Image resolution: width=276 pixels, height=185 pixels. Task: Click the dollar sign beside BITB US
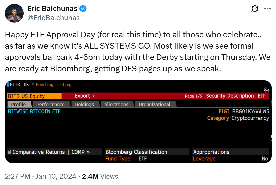tap(33, 85)
